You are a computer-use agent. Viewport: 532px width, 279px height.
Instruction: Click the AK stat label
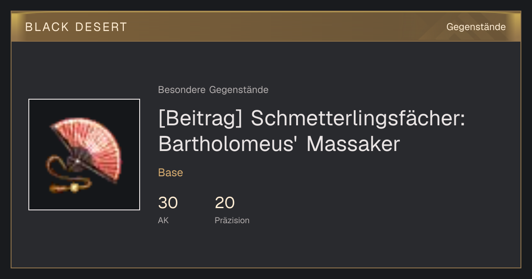click(163, 220)
